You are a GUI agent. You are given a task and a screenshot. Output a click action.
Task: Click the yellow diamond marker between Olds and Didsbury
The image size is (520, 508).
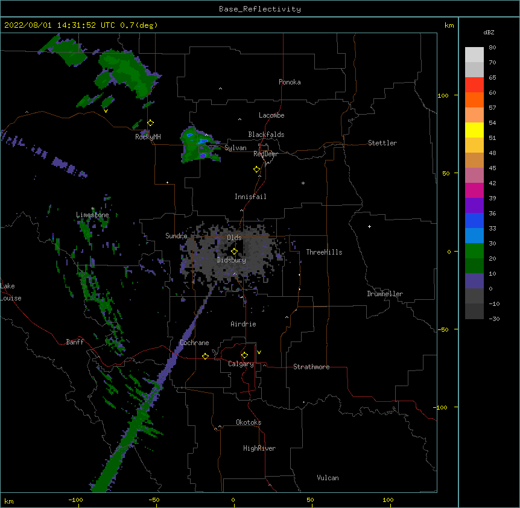pyautogui.click(x=235, y=252)
